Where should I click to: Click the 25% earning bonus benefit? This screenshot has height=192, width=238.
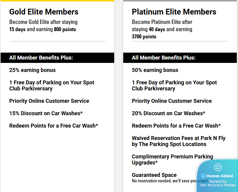click(32, 70)
